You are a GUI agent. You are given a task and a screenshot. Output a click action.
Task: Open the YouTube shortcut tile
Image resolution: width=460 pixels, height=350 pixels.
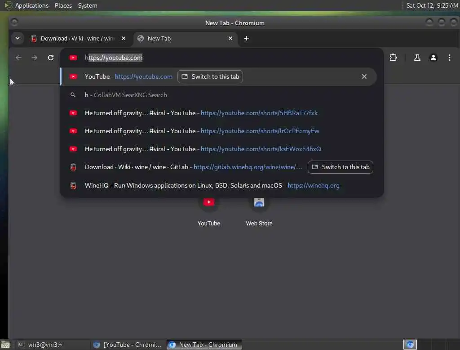pos(208,211)
